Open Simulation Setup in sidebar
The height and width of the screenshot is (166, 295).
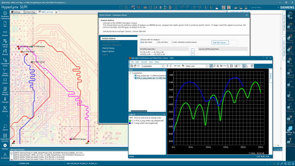pyautogui.click(x=5, y=62)
